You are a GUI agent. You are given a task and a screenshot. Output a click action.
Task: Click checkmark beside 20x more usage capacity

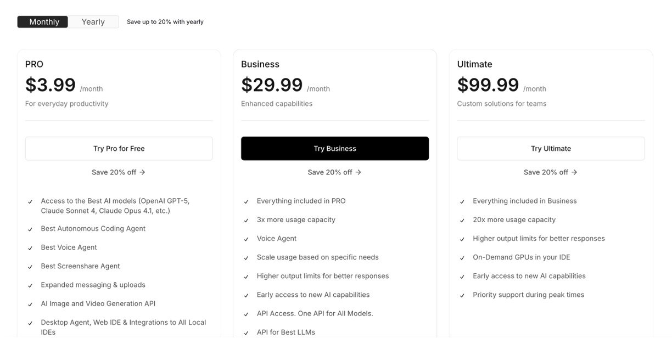click(x=462, y=221)
